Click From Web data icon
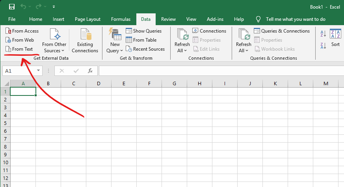 coord(8,40)
